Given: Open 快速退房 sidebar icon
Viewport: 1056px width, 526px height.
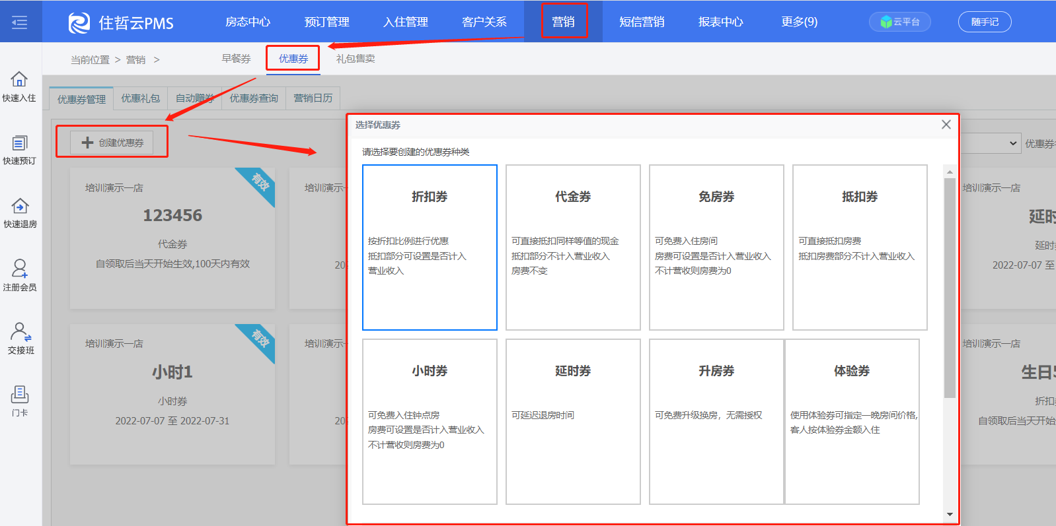Looking at the screenshot, I should tap(20, 206).
